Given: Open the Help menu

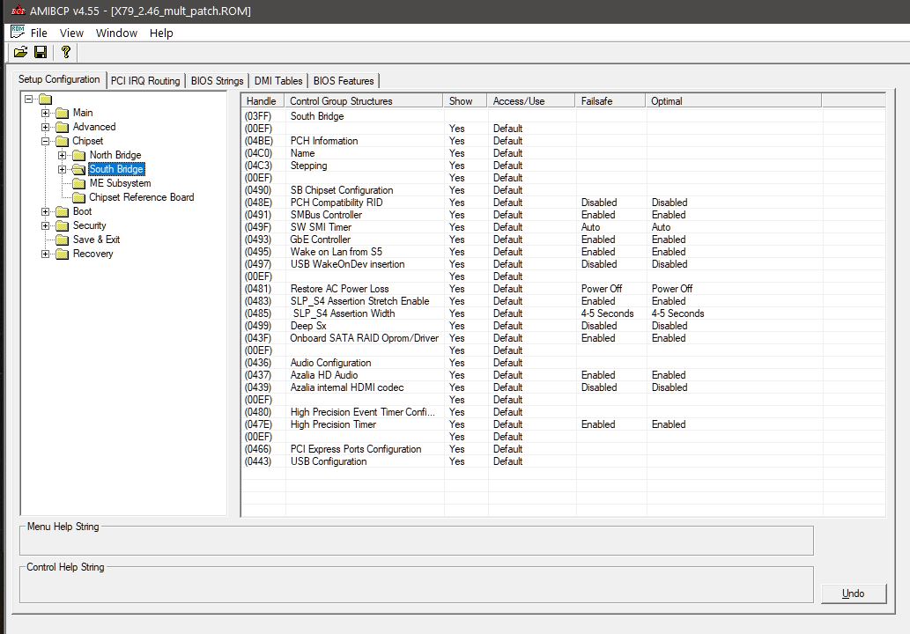Looking at the screenshot, I should [161, 33].
